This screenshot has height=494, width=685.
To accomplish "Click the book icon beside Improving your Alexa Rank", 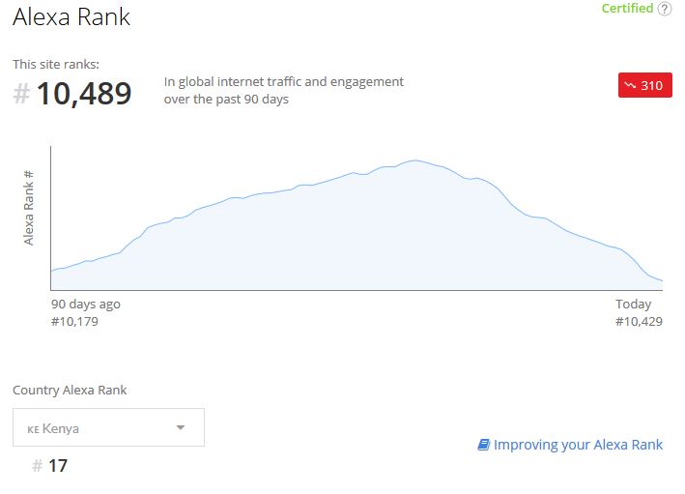I will click(484, 445).
